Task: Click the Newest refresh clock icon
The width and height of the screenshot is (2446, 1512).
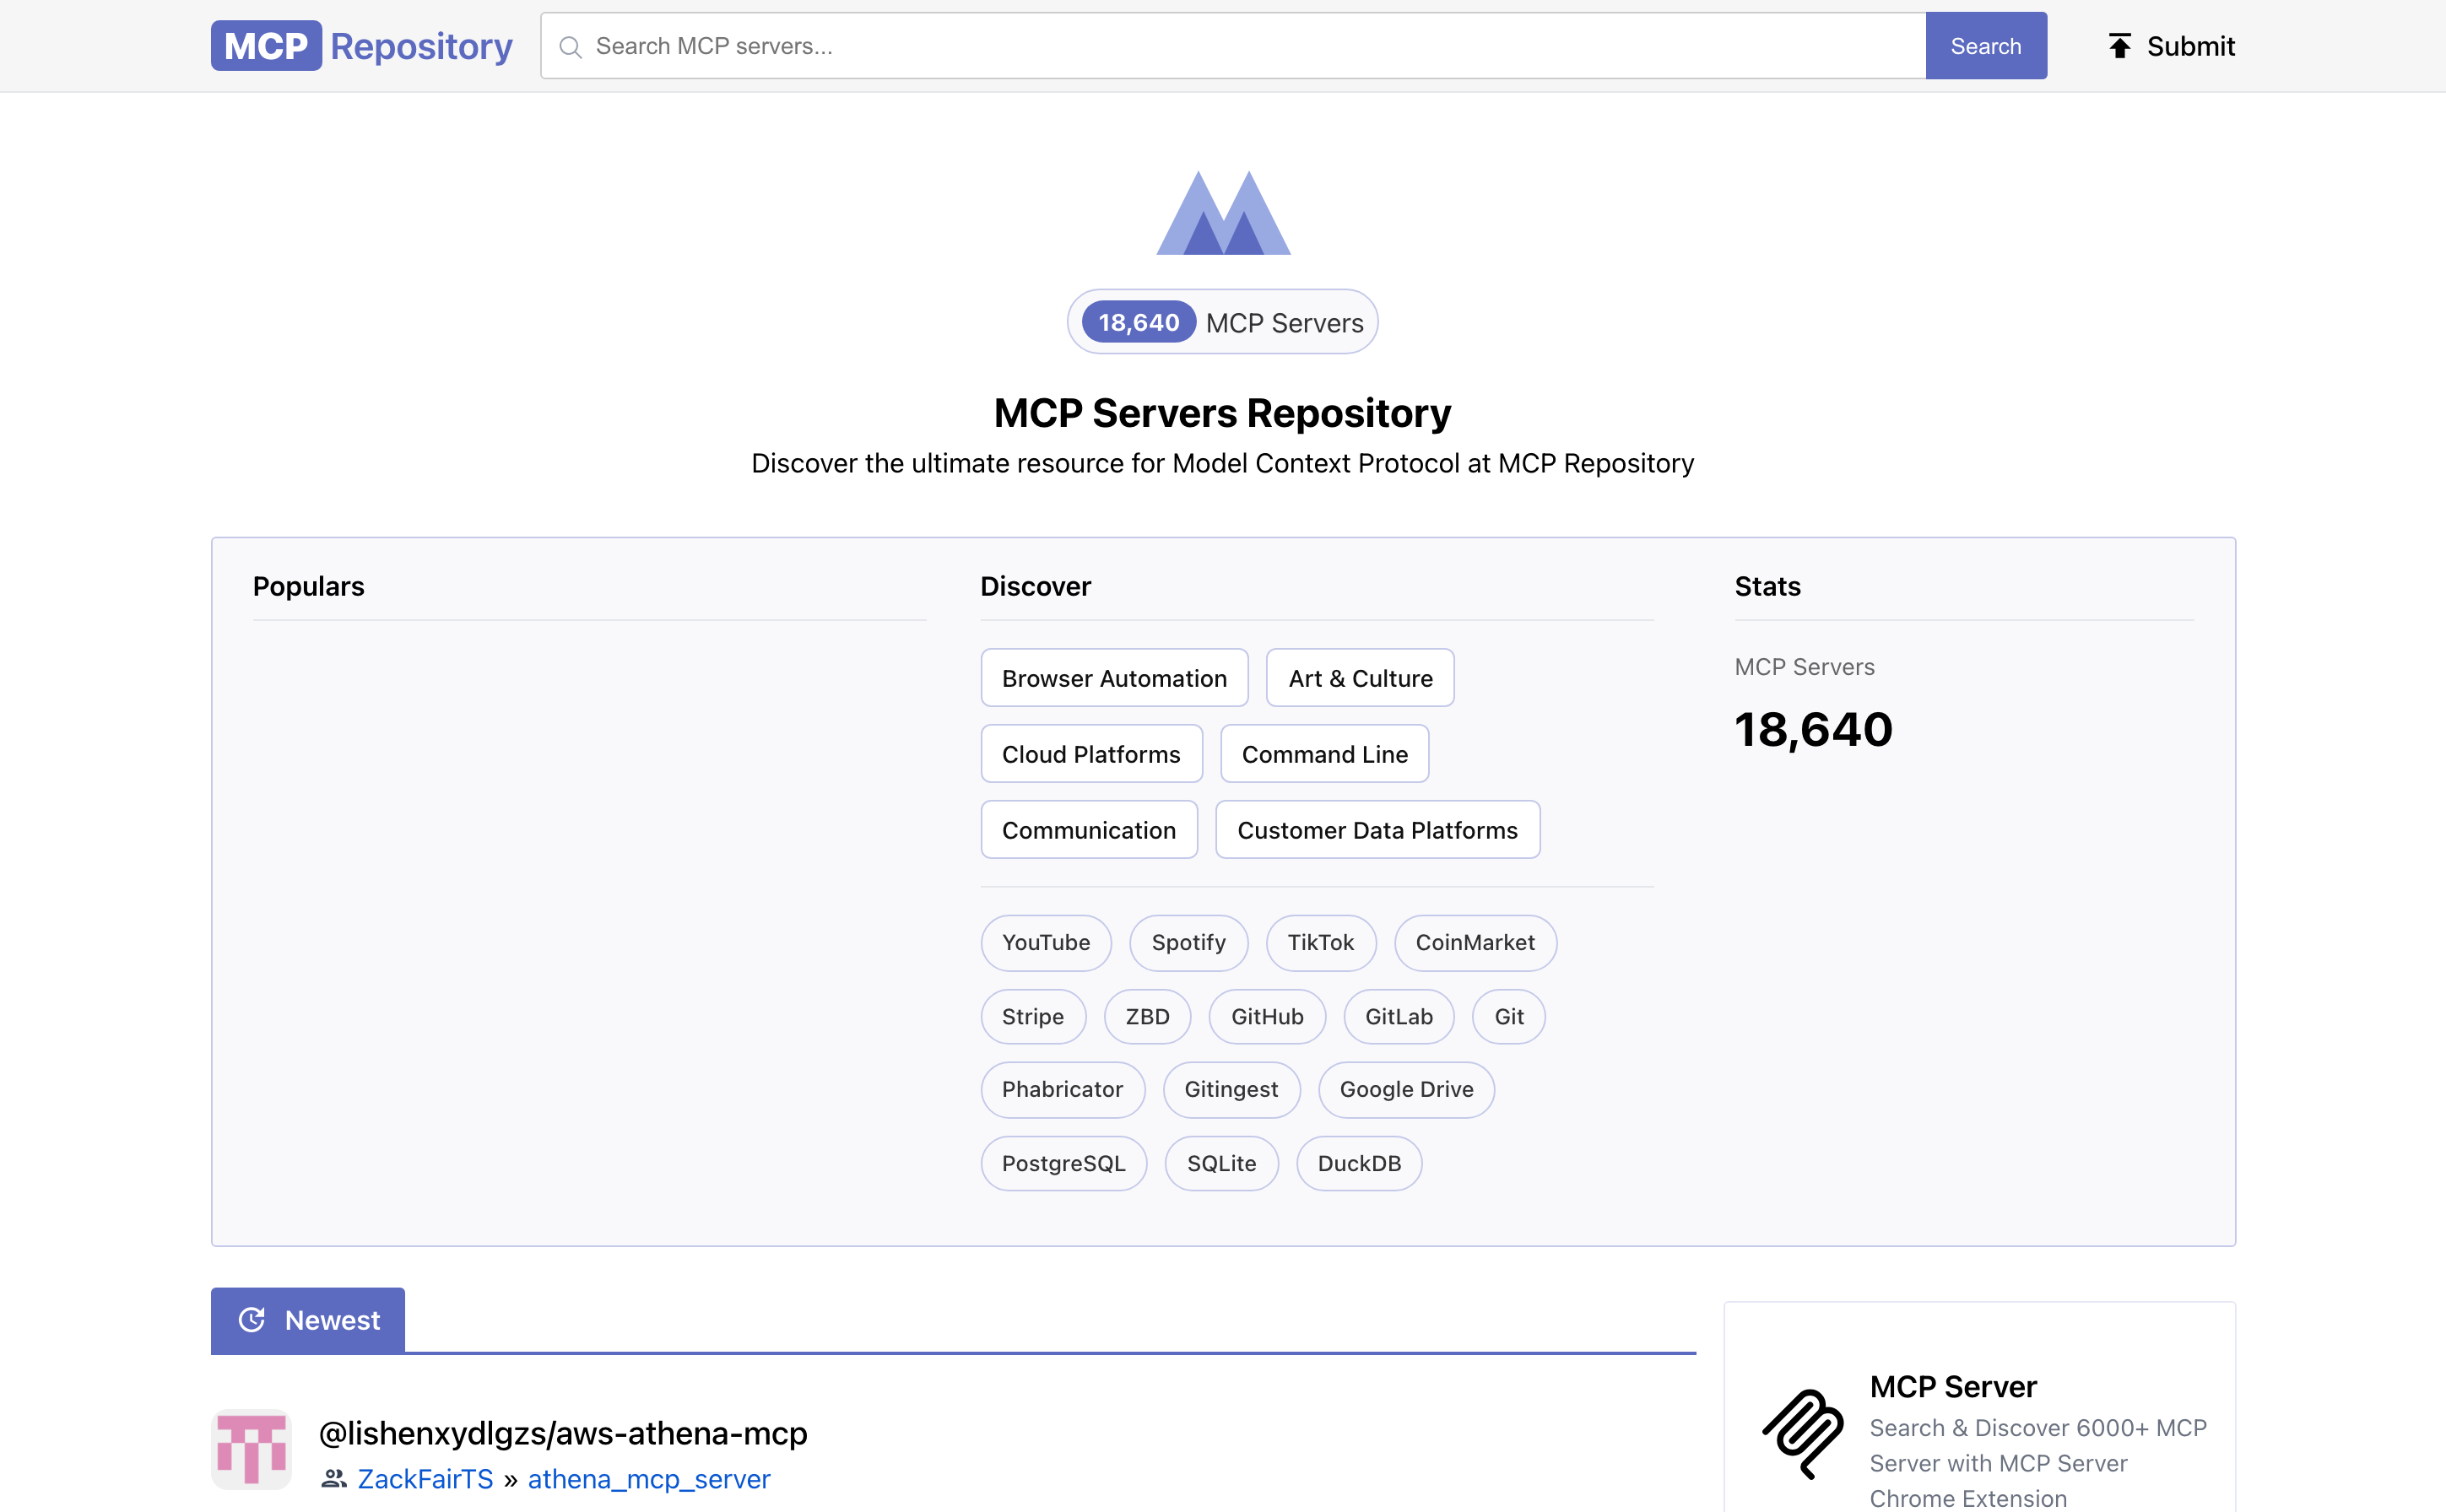Action: 252,1320
